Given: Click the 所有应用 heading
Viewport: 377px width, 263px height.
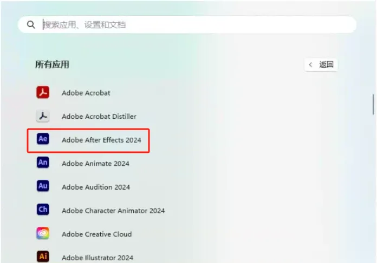Looking at the screenshot, I should tap(52, 64).
